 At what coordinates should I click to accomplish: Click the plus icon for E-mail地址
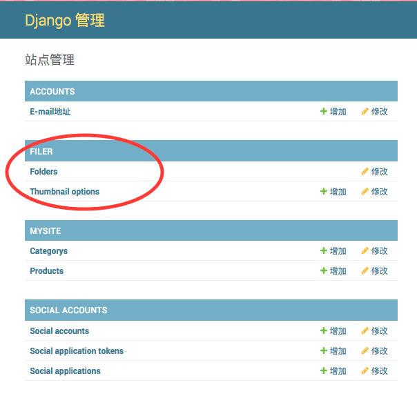click(323, 111)
